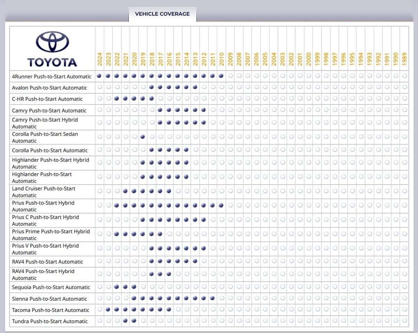Click the filled 2022 dot for Prius Hybrid
418x333 pixels.
tap(117, 205)
